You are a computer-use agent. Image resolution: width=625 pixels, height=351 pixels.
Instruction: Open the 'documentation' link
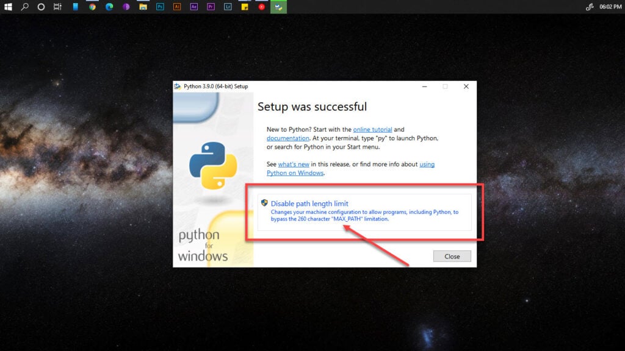288,138
